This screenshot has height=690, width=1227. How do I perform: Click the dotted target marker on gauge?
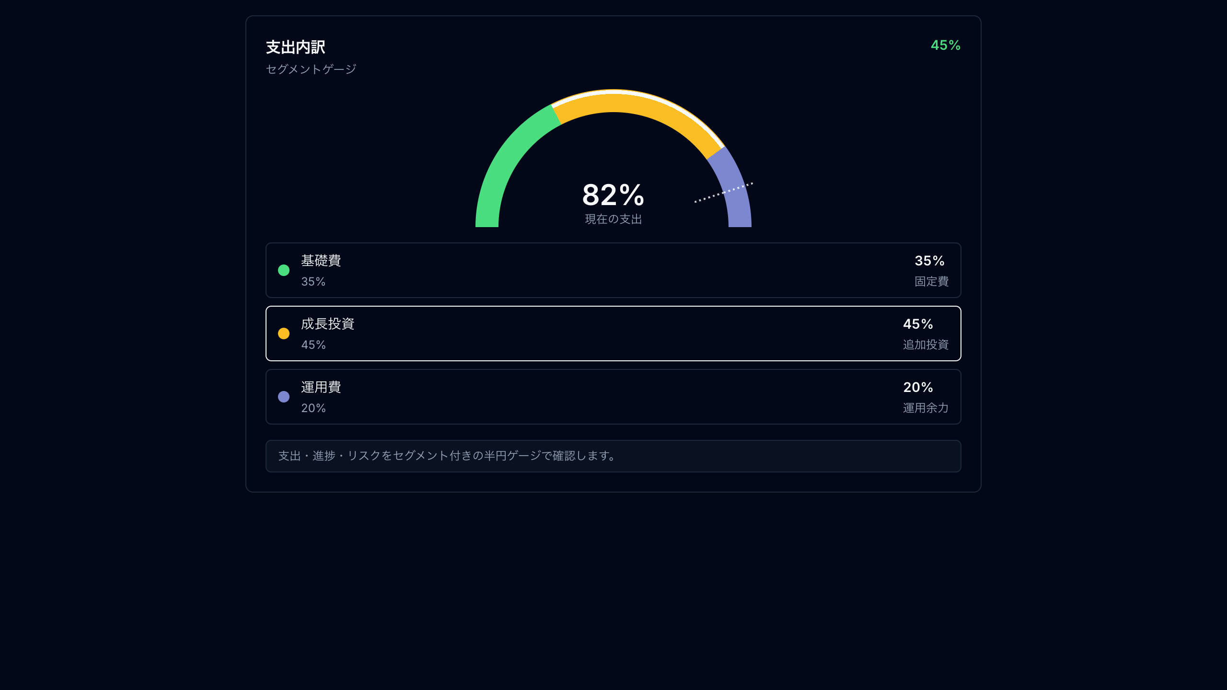click(724, 193)
